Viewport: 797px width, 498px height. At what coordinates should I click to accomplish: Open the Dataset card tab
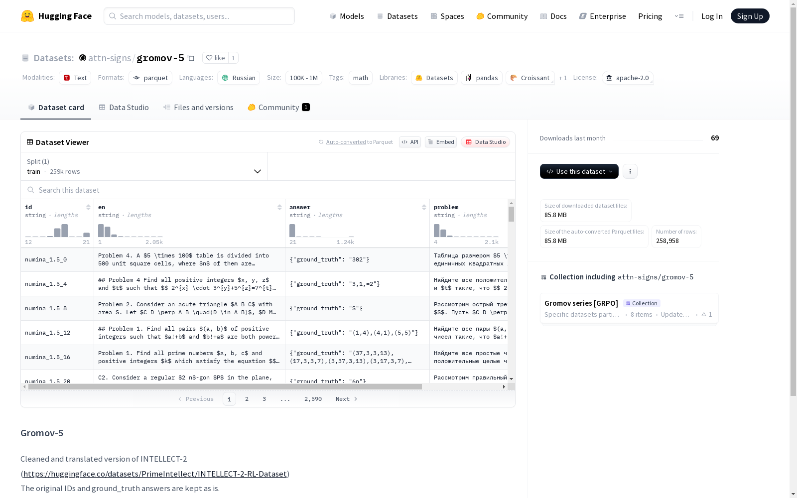[56, 107]
